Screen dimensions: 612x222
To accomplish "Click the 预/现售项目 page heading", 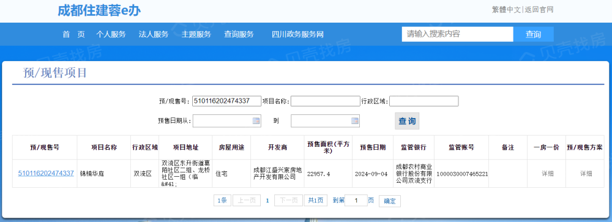I will [x=55, y=73].
